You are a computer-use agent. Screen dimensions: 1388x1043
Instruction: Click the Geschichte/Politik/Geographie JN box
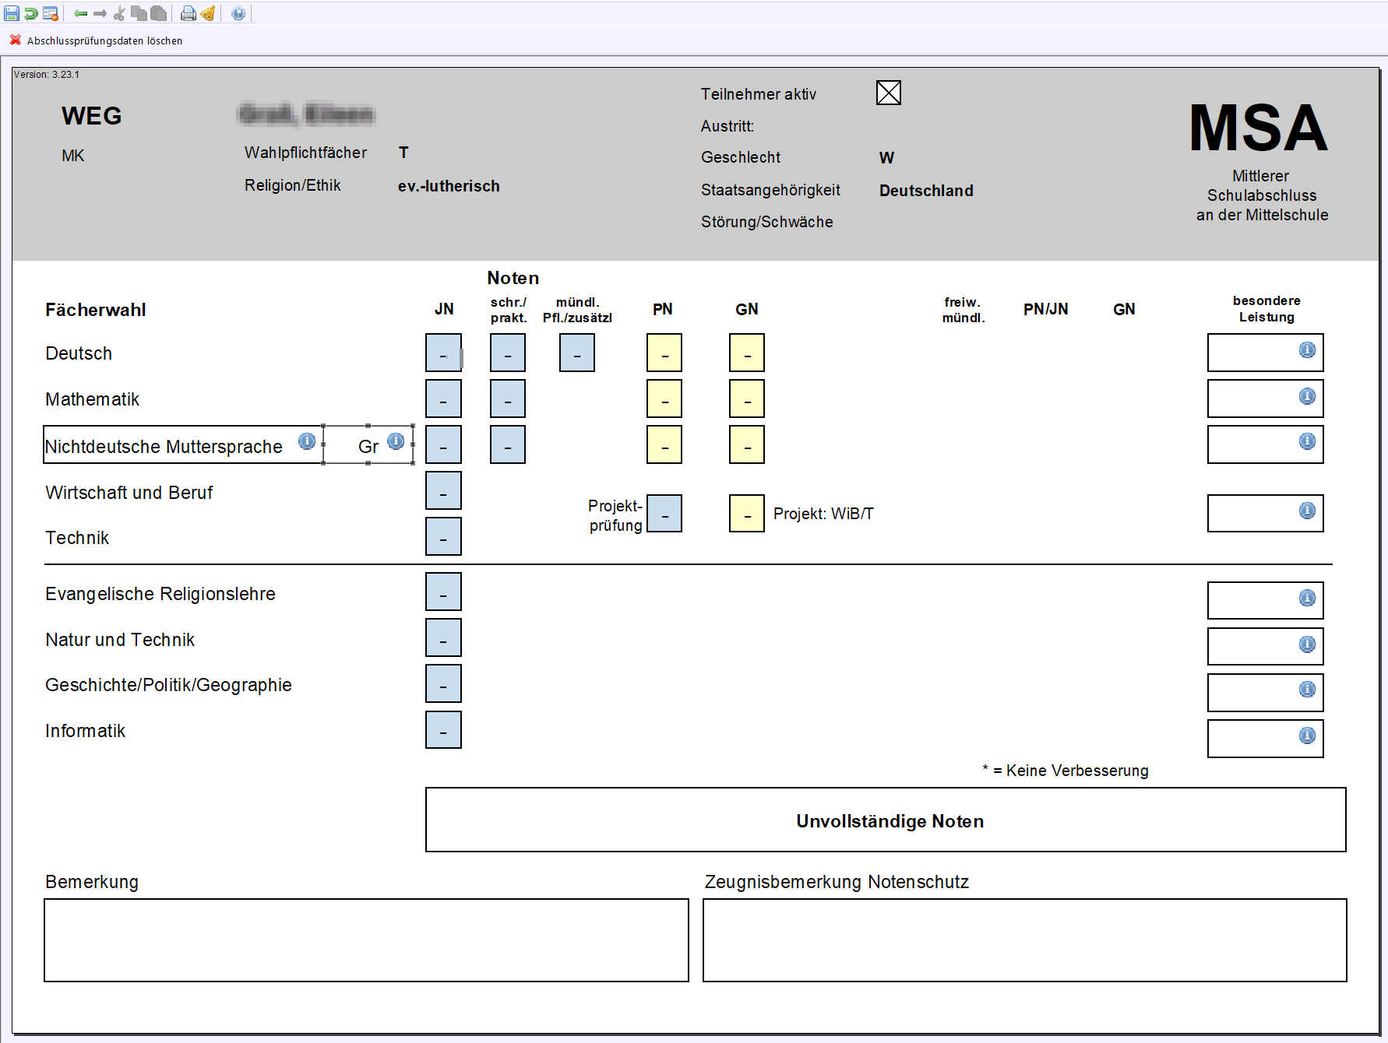pos(443,683)
